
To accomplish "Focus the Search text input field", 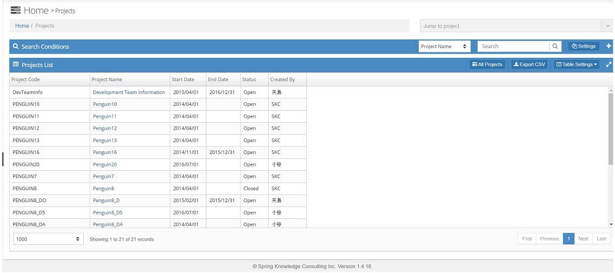I will tap(513, 46).
